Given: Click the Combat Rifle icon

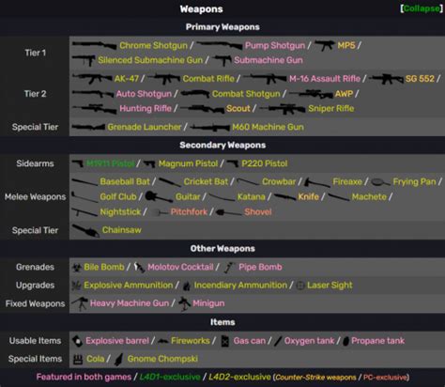Looking at the screenshot, I should pyautogui.click(x=164, y=79).
